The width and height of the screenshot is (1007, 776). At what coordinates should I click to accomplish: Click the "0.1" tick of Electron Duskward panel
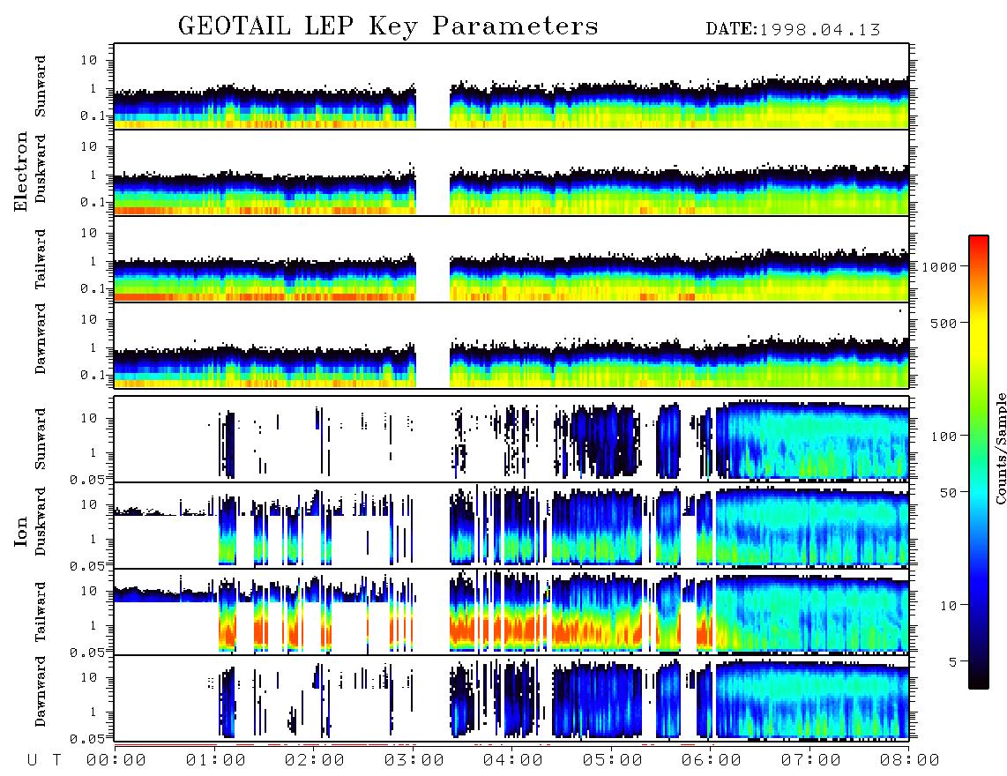coord(92,202)
